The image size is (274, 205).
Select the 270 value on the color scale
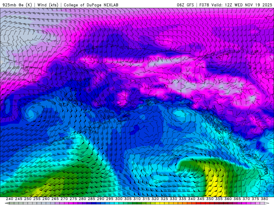(64, 199)
